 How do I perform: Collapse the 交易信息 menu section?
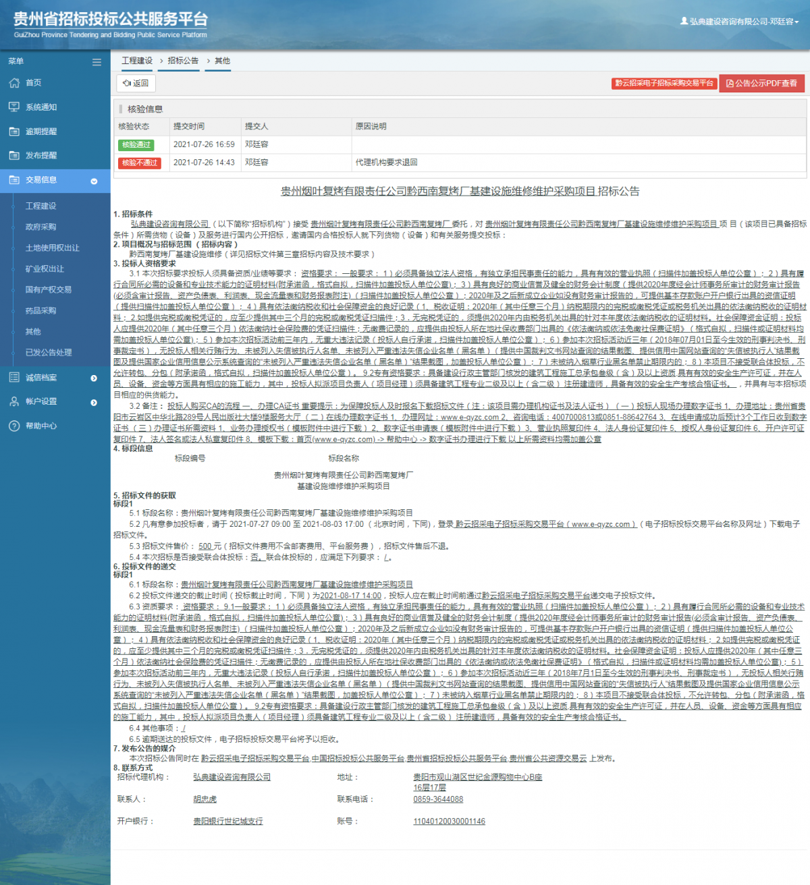94,181
